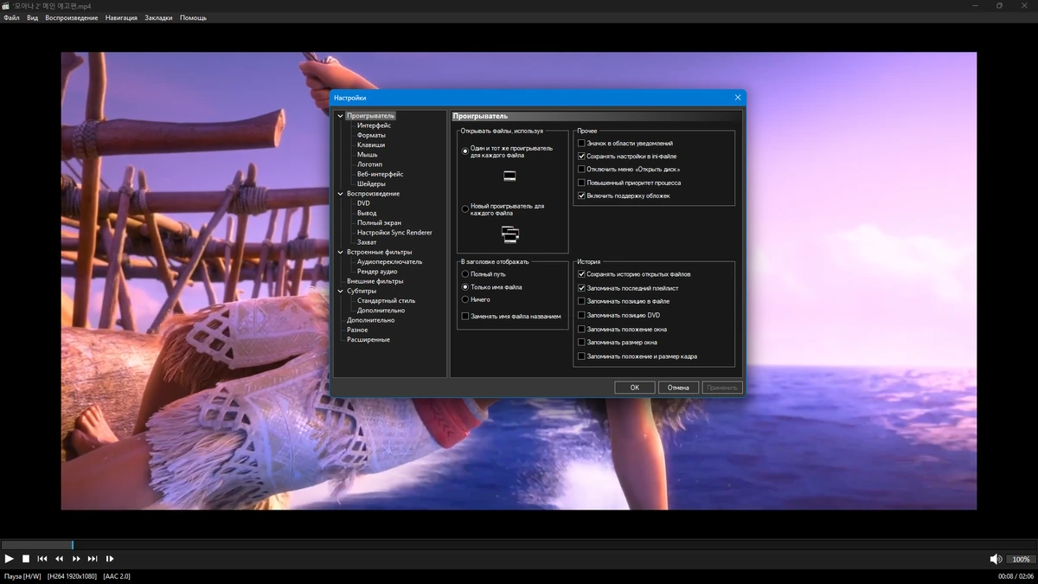
Task: Select Мышь in settings tree
Action: tap(367, 155)
